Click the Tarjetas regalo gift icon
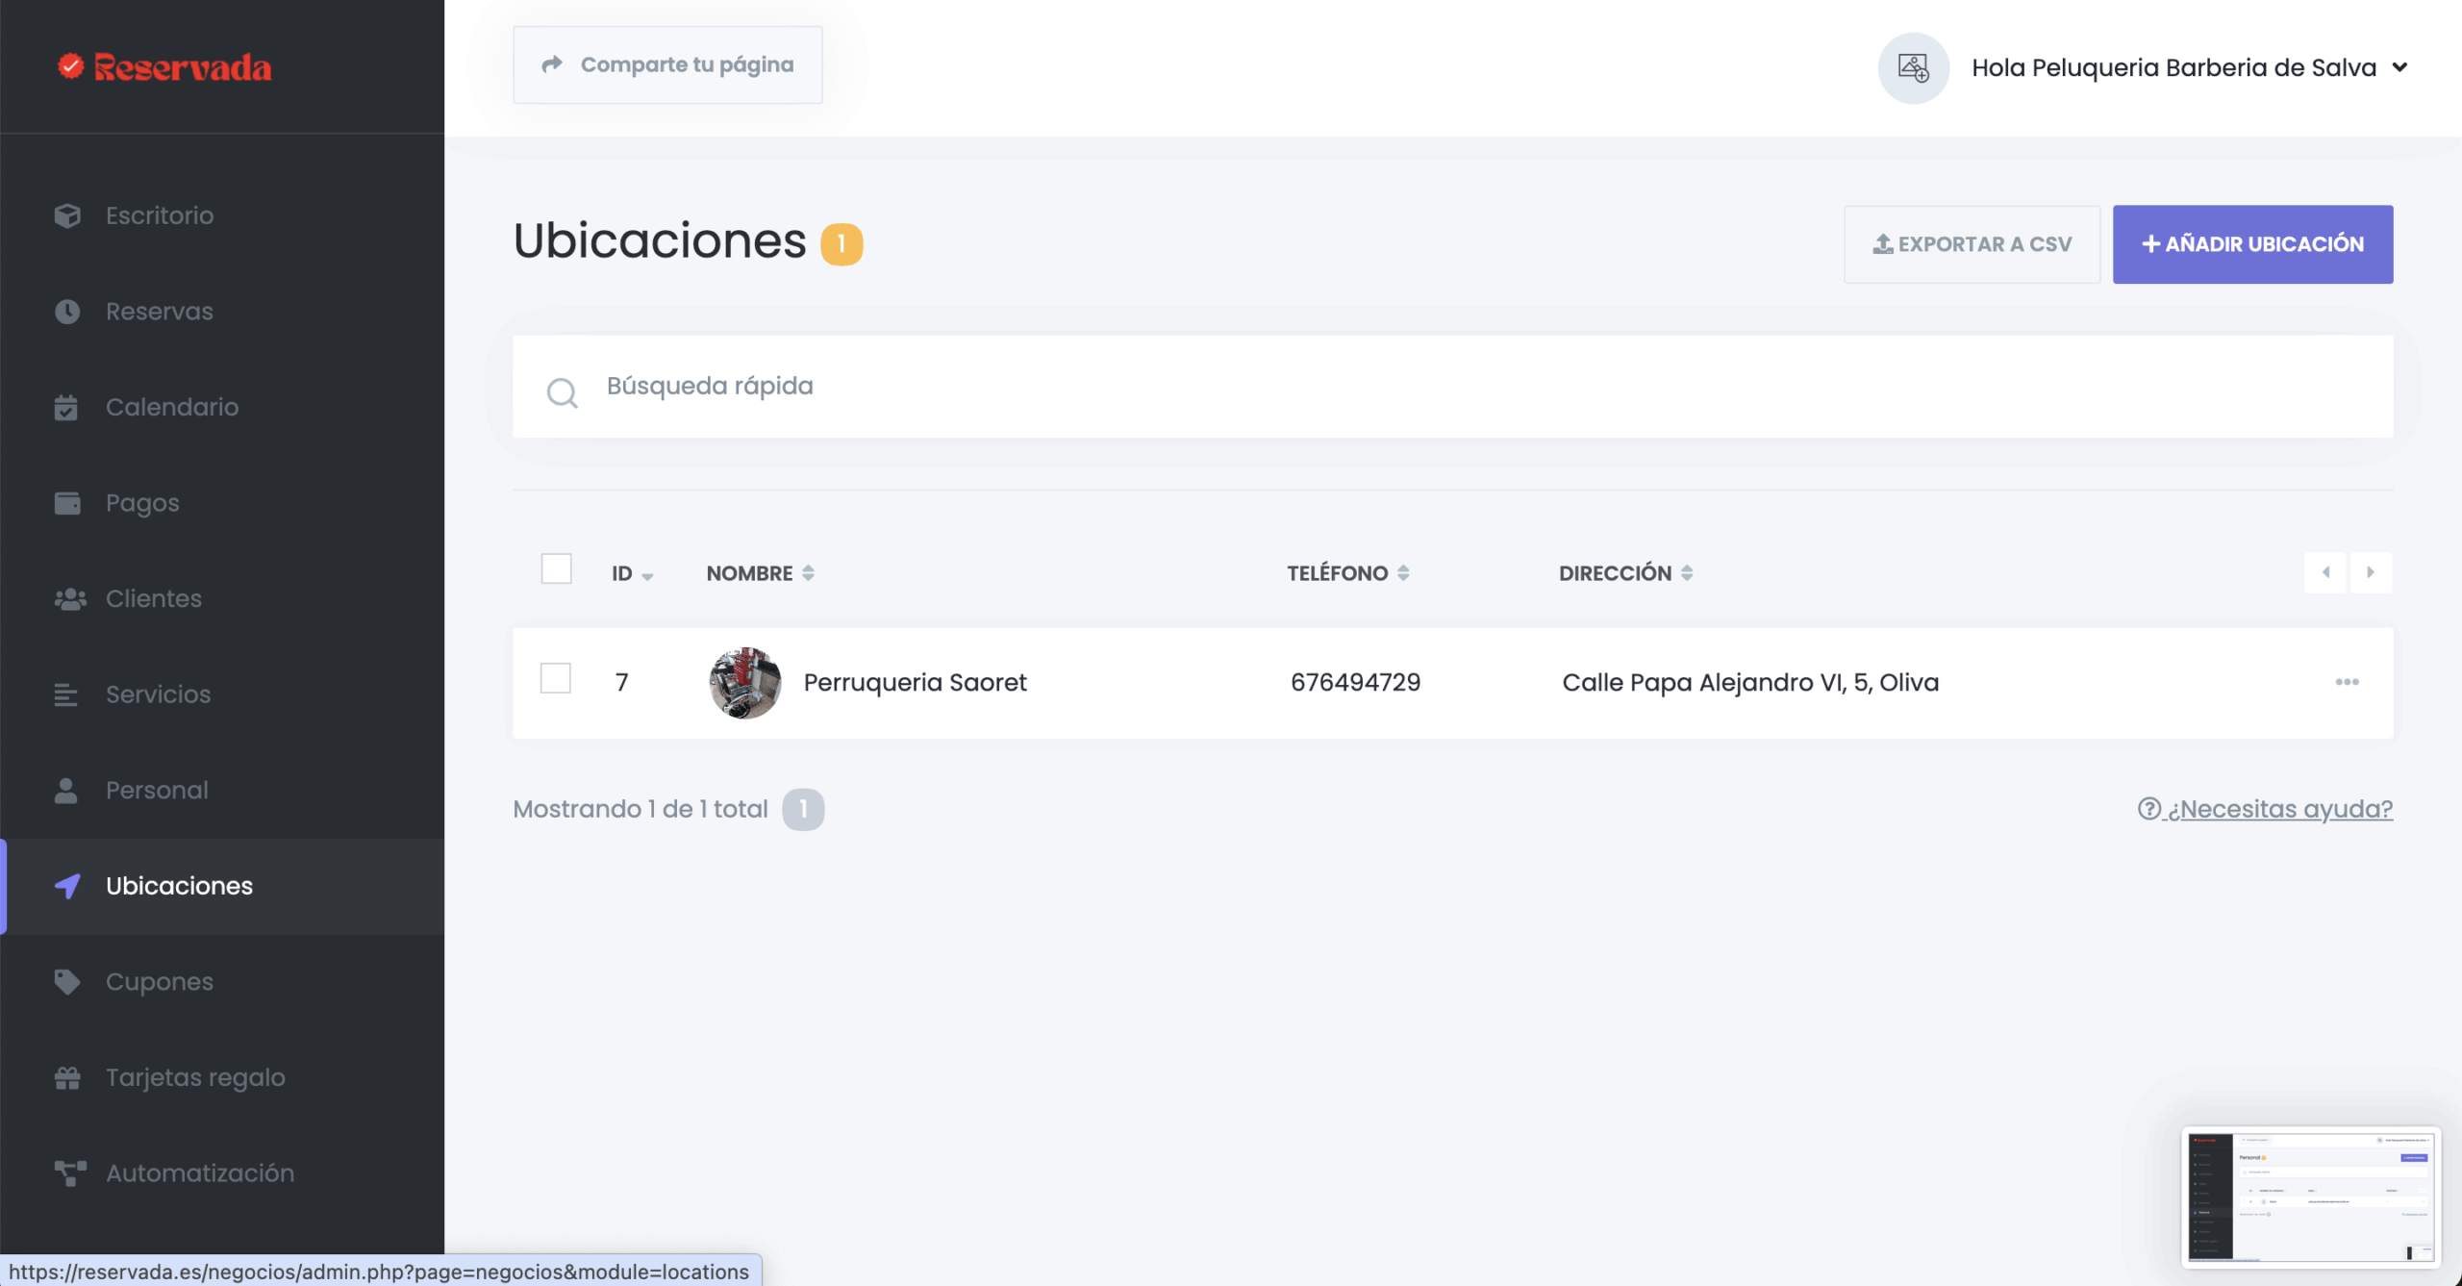2462x1286 pixels. click(x=67, y=1077)
